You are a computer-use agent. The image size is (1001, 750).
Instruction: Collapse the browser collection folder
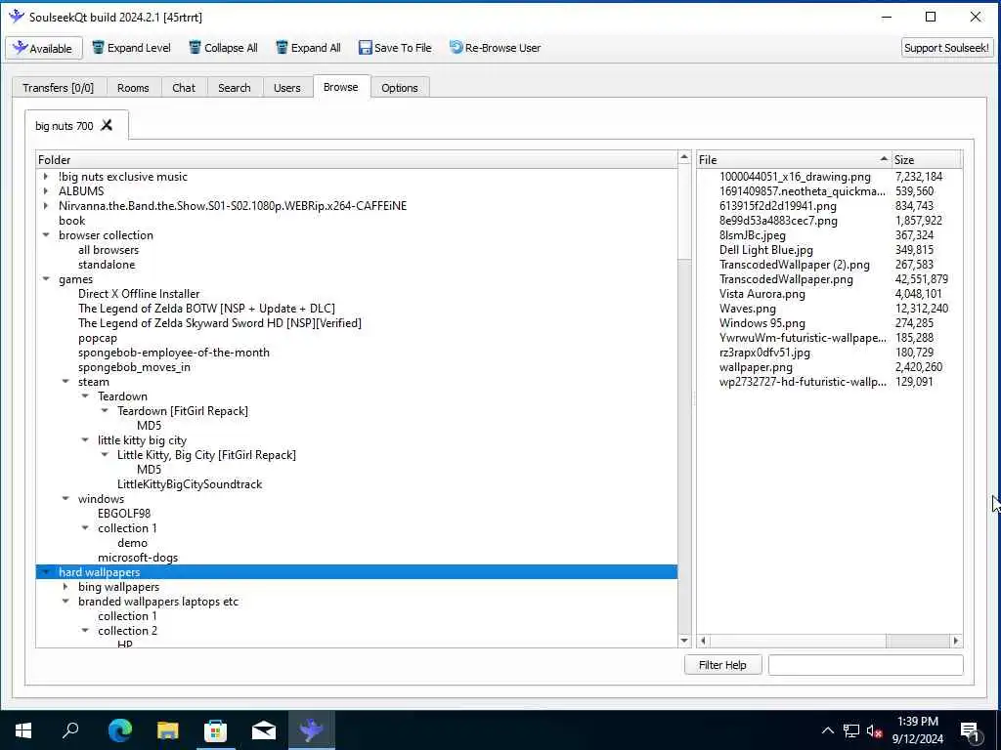[46, 234]
